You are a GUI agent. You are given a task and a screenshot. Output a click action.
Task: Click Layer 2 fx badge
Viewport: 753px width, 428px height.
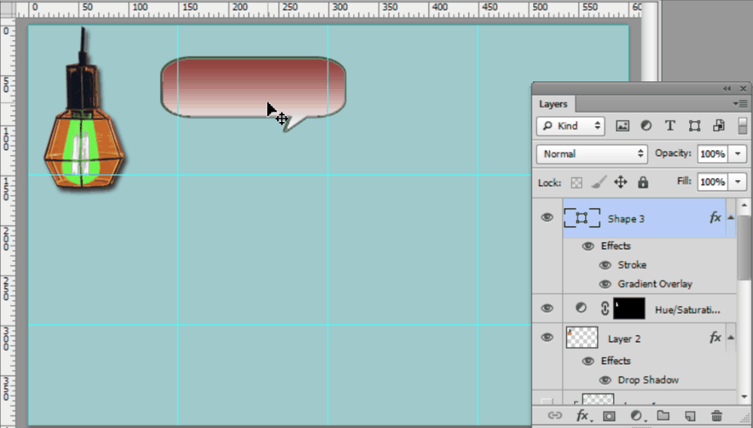click(715, 338)
